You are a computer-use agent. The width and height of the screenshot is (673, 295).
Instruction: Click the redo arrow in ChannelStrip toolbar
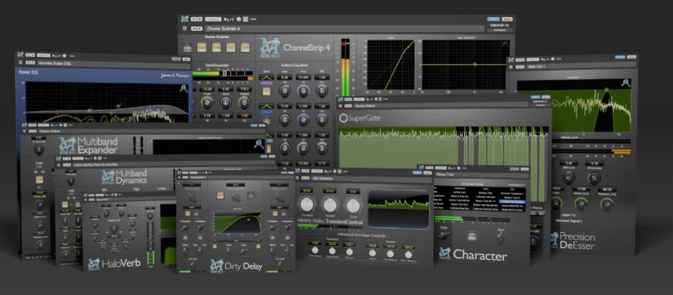231,19
